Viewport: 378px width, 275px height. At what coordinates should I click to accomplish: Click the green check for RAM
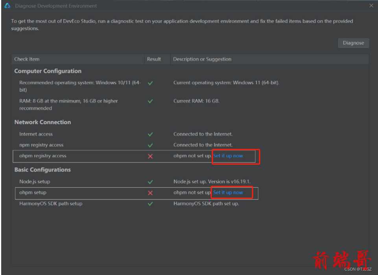click(150, 101)
